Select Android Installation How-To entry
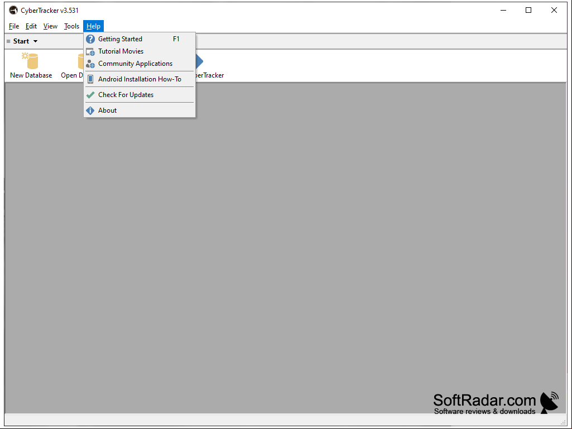Image resolution: width=572 pixels, height=429 pixels. (140, 79)
